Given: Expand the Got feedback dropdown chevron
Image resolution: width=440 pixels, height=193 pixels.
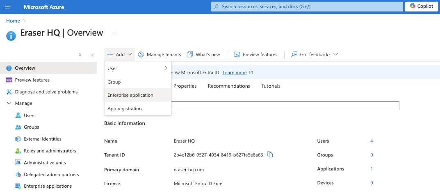Looking at the screenshot, I should [335, 54].
